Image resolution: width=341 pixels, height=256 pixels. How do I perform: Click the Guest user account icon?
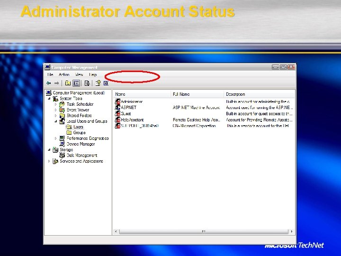click(117, 113)
